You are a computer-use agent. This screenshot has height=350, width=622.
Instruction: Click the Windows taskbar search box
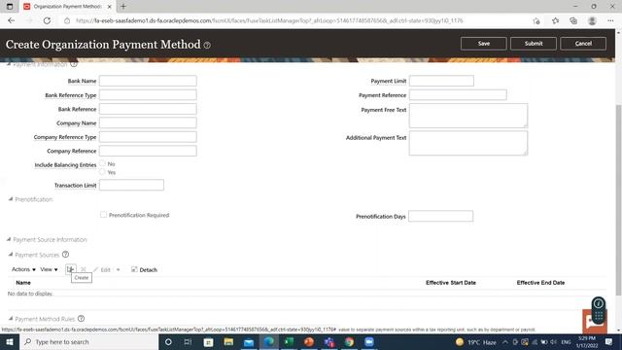[88, 341]
